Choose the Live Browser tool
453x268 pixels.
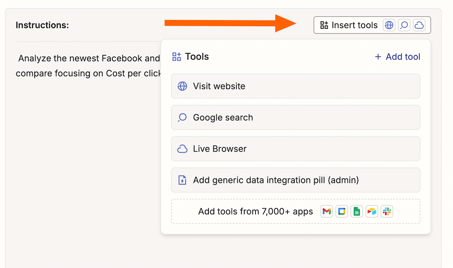(x=295, y=149)
